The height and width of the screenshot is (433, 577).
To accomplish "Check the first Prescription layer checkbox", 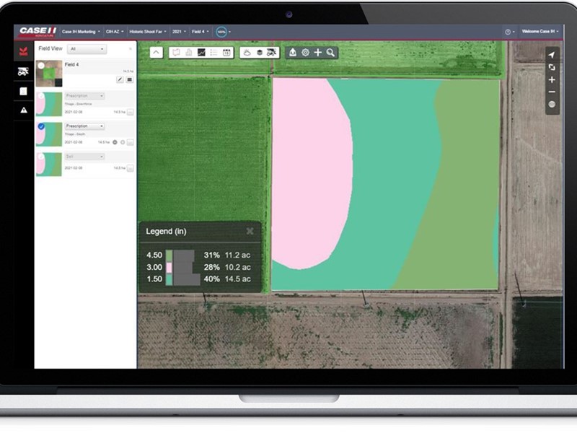I will click(x=40, y=96).
